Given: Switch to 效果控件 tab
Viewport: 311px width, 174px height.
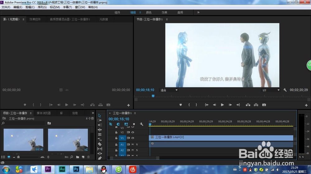Looking at the screenshot, I should [x=35, y=20].
